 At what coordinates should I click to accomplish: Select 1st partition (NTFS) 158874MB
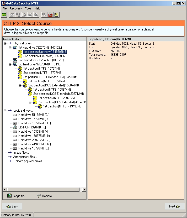pos(52,90)
